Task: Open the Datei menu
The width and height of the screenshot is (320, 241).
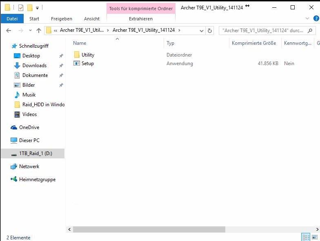Action: 12,19
